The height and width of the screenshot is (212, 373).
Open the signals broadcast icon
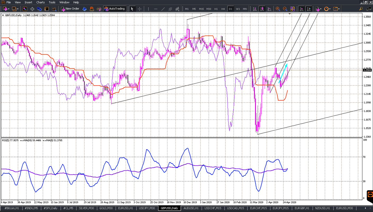[x=99, y=9]
